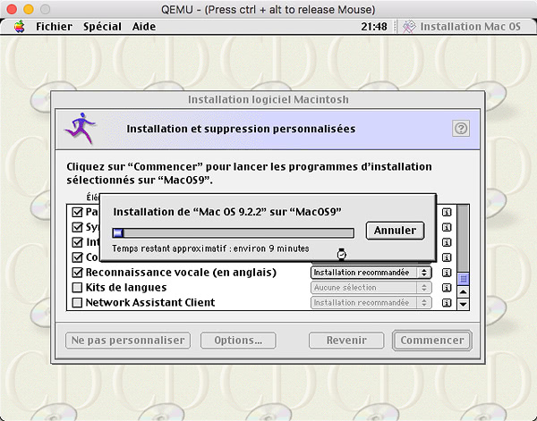Screen dimensions: 537x421
Task: Open the Fichier menu
Action: click(54, 26)
